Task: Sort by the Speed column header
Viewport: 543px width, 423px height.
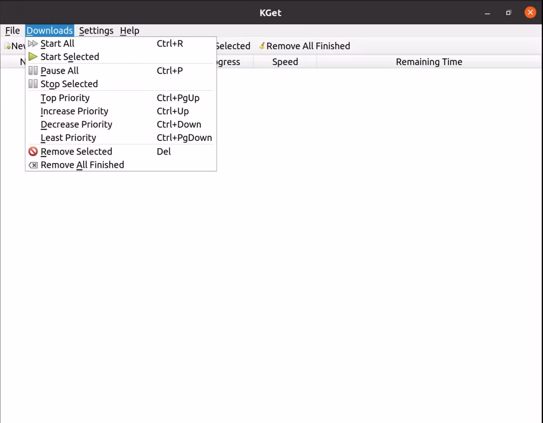Action: 285,62
